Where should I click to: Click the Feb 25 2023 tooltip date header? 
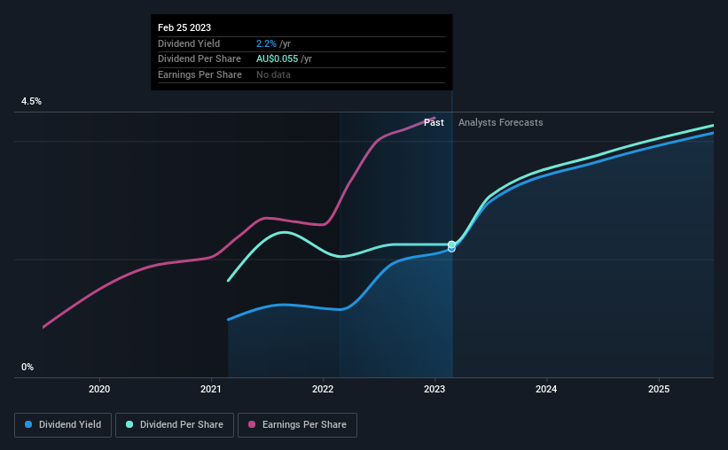click(x=184, y=27)
